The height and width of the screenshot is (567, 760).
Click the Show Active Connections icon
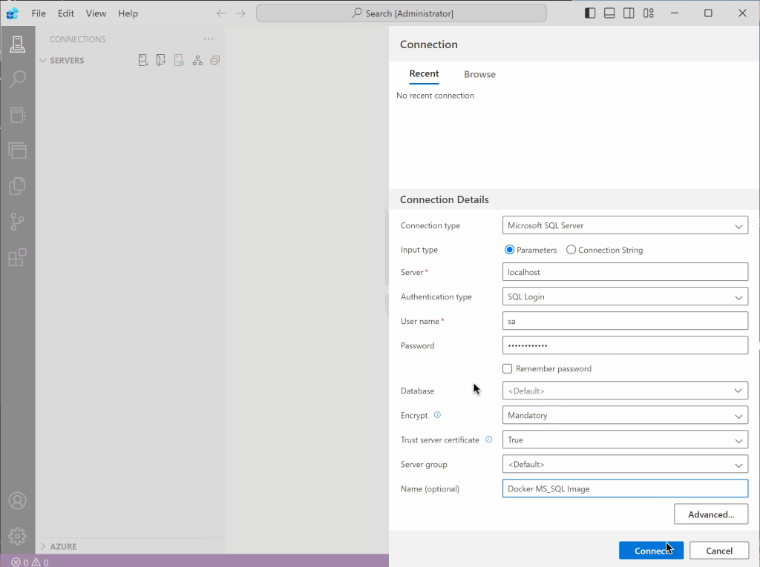(179, 60)
